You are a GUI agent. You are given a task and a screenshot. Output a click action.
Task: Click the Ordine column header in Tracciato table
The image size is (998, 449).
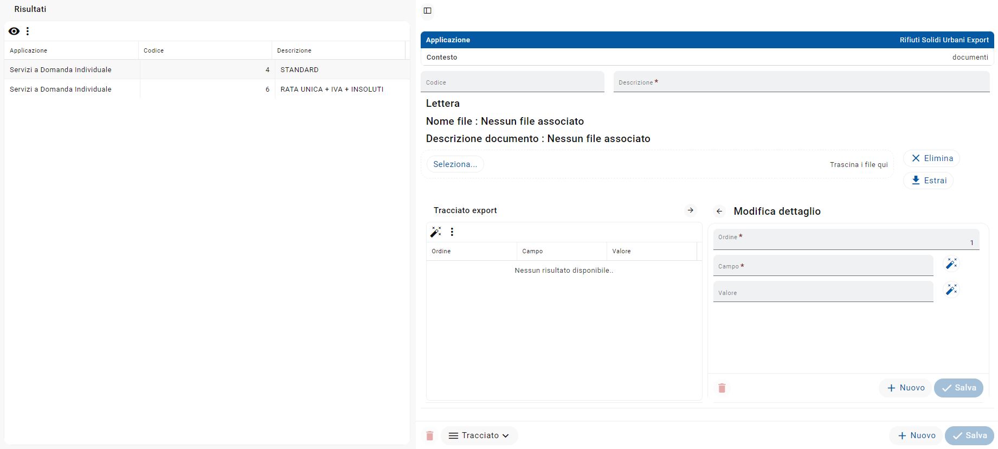(x=441, y=251)
